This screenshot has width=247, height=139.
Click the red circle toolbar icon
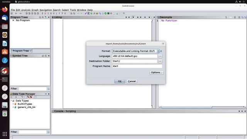click(45, 14)
